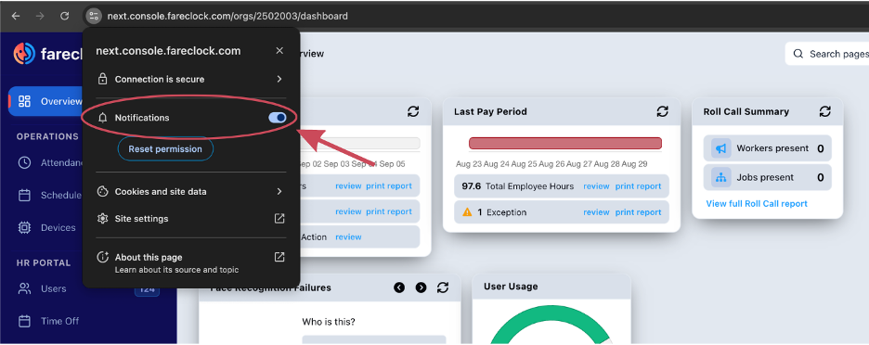
Task: Expand Cookies and site data
Action: pos(190,192)
